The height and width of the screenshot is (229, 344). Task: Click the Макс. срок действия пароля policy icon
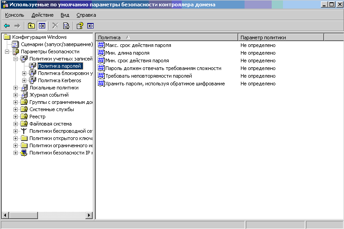pos(101,45)
